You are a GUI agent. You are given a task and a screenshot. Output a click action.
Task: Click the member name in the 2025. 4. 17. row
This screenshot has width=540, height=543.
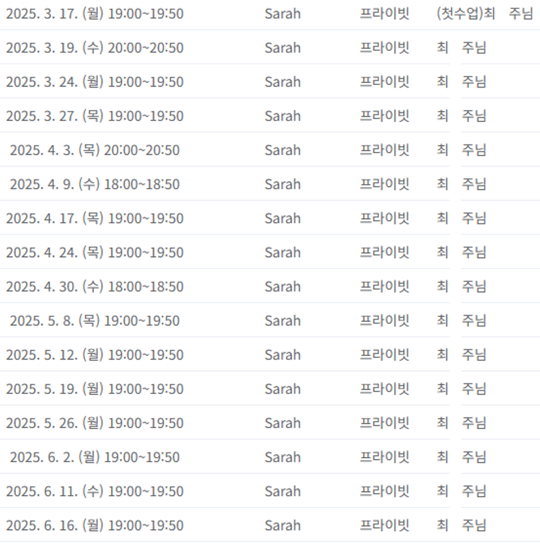coord(462,218)
